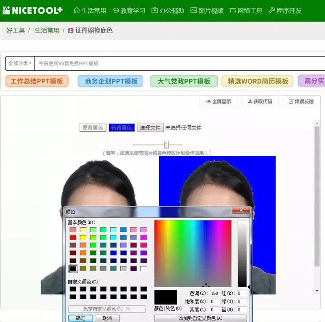Viewport: 325px width, 322px height.
Task: Open the 网络工具 menu
Action: tap(246, 11)
